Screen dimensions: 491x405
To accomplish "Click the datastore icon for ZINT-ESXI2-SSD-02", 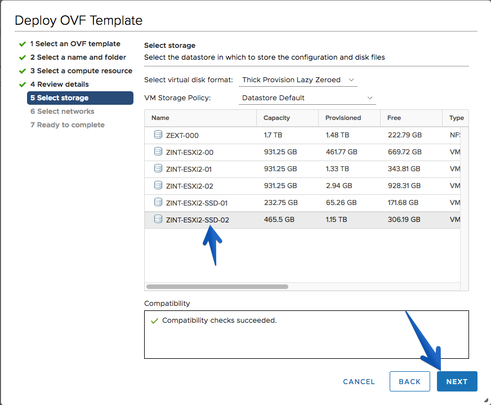I will point(158,219).
